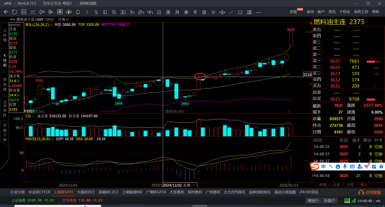This screenshot has height=207, width=385.
Task: Click the alert bell icon
Action: (78, 12)
